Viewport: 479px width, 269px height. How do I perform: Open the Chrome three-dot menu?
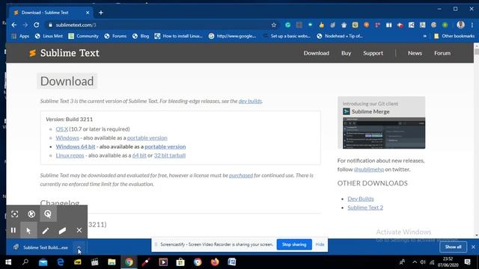[472, 25]
